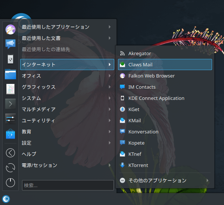224x205 pixels.
Task: Launch KTnef entry text
Action: click(135, 154)
